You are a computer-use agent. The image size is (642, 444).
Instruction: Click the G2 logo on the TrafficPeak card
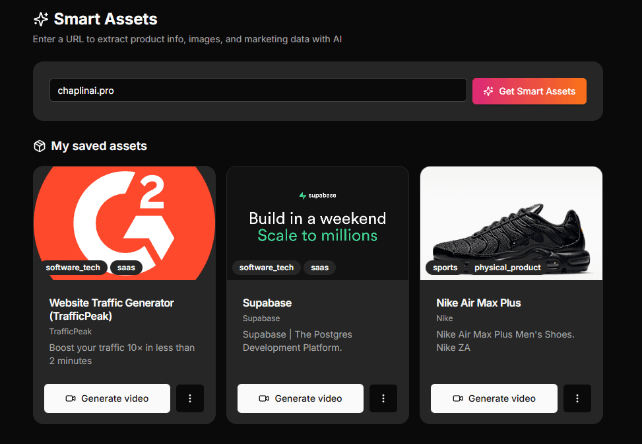pyautogui.click(x=124, y=219)
